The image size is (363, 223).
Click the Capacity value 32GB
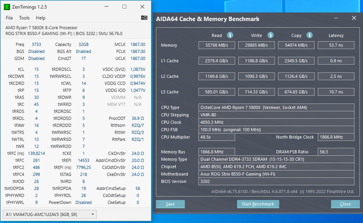click(83, 44)
